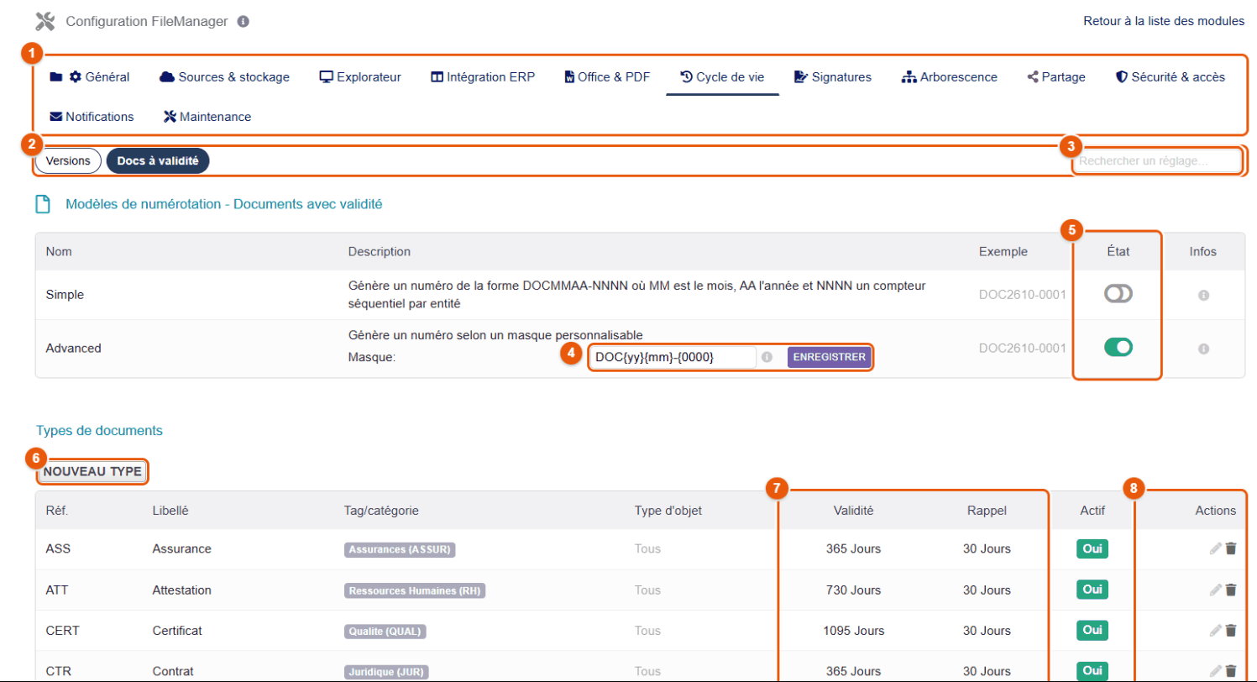Follow Retour à la liste des modules link

(x=1164, y=21)
